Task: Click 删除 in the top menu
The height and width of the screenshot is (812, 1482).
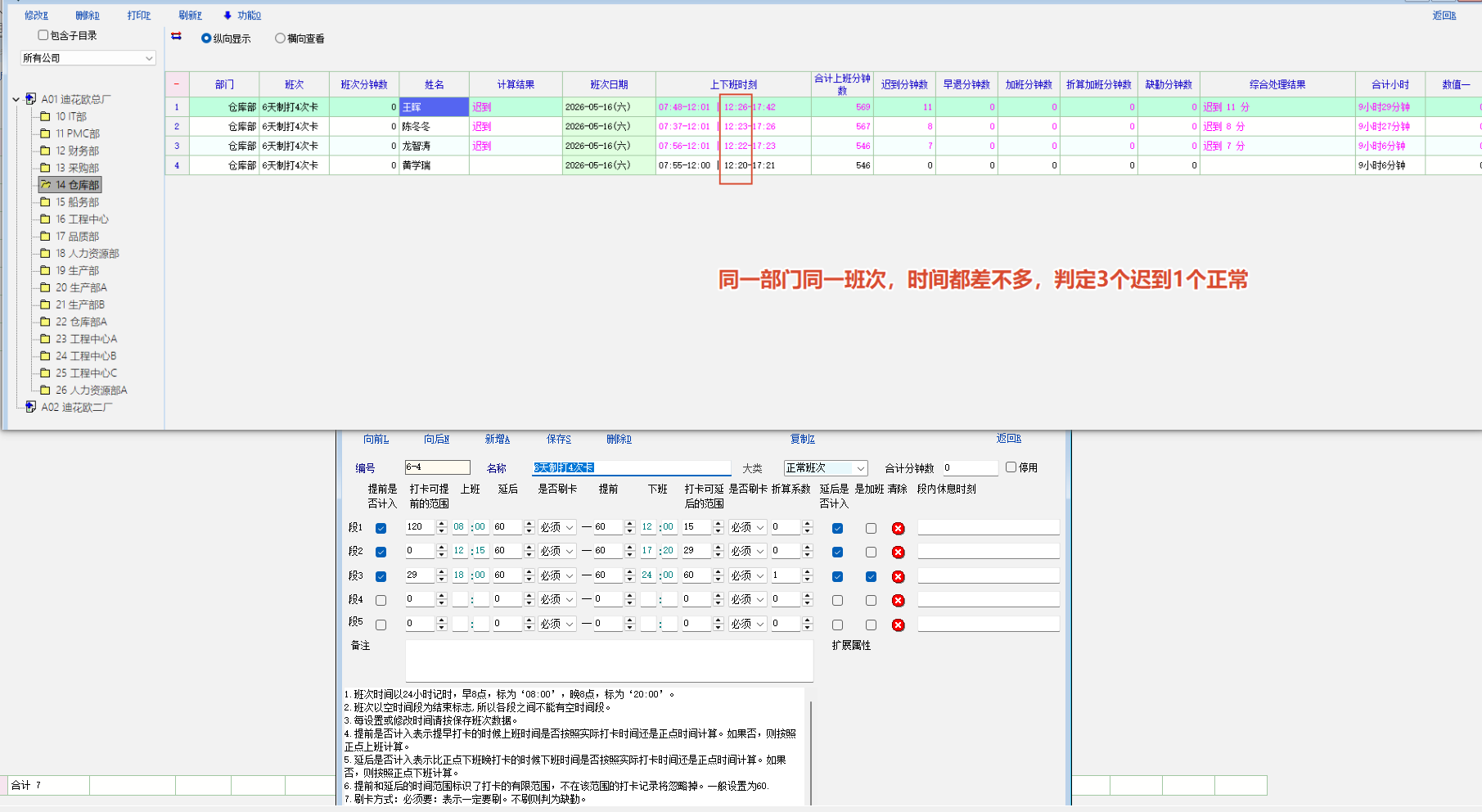Action: (88, 16)
